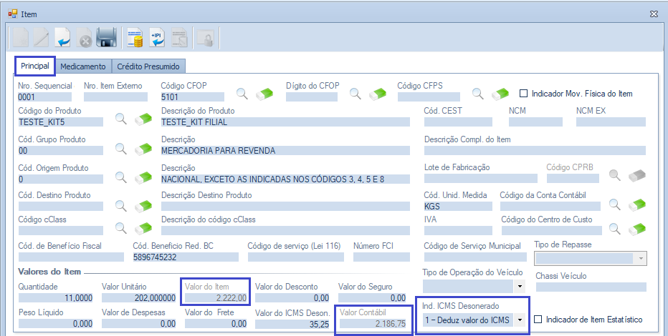Click Descrição do Produto field TESTE_KIT FILIAL
The image size is (668, 336).
pos(285,122)
